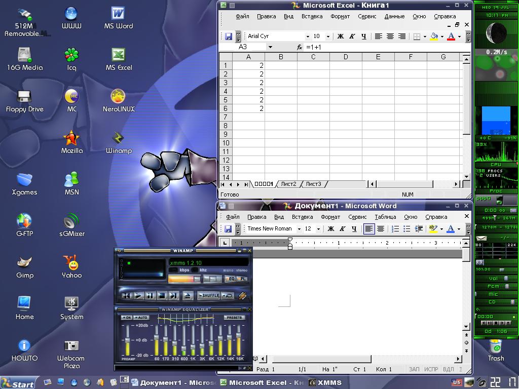Adjust the 16K equalizer band slider
Viewport: 519px width, 389px height.
[238, 340]
